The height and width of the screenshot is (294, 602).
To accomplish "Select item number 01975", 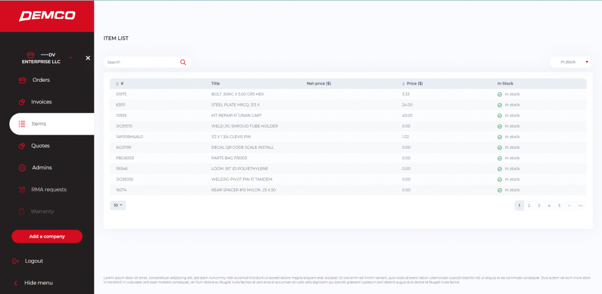I will point(121,94).
